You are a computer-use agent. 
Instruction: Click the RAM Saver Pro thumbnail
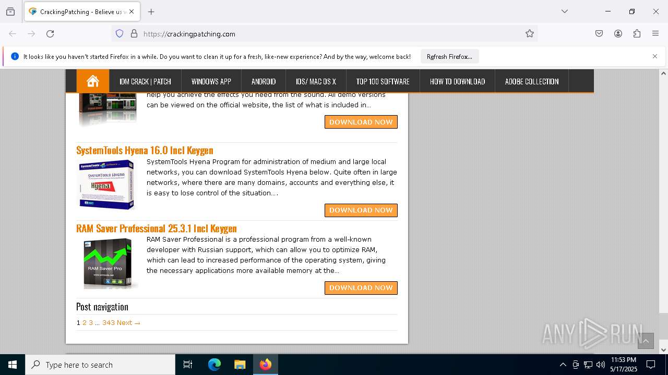point(108,263)
